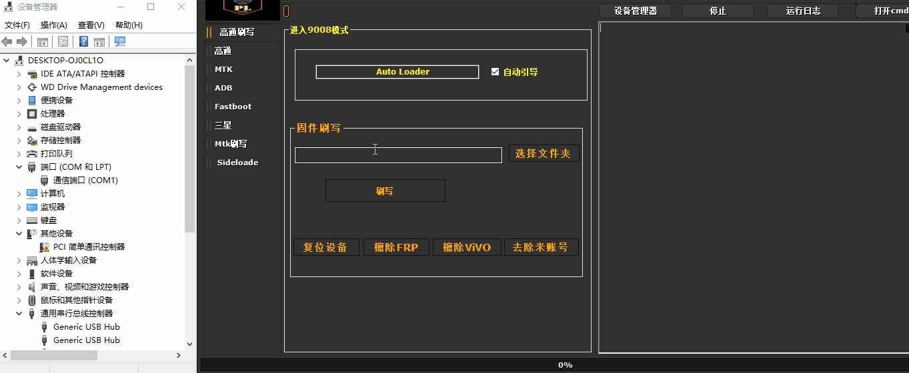Click the IDE ATA/ATAPI 控制器 device icon
The height and width of the screenshot is (373, 909).
pos(32,74)
